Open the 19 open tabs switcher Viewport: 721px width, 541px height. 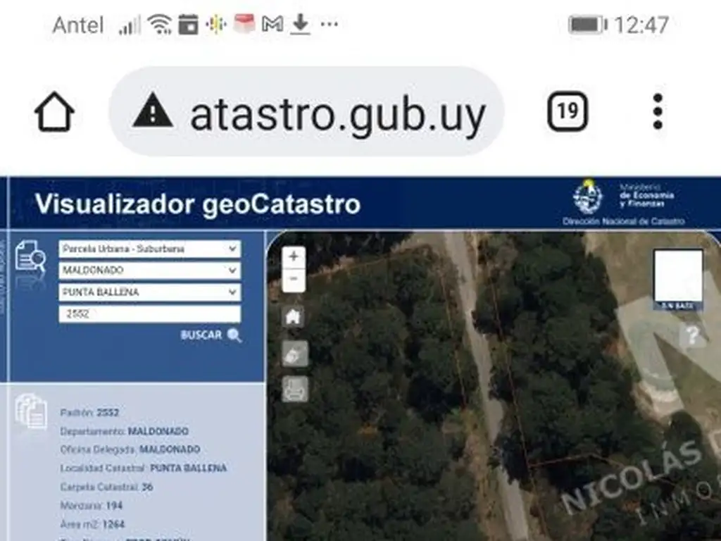click(x=567, y=112)
